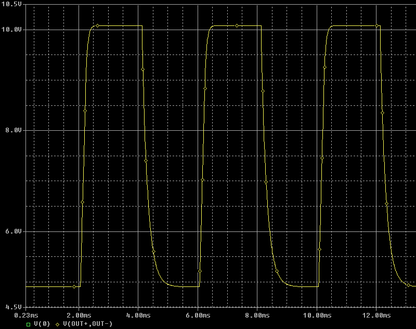Viewport: 416px width, 329px height.
Task: Click the green square V(0) legend symbol
Action: click(28, 324)
